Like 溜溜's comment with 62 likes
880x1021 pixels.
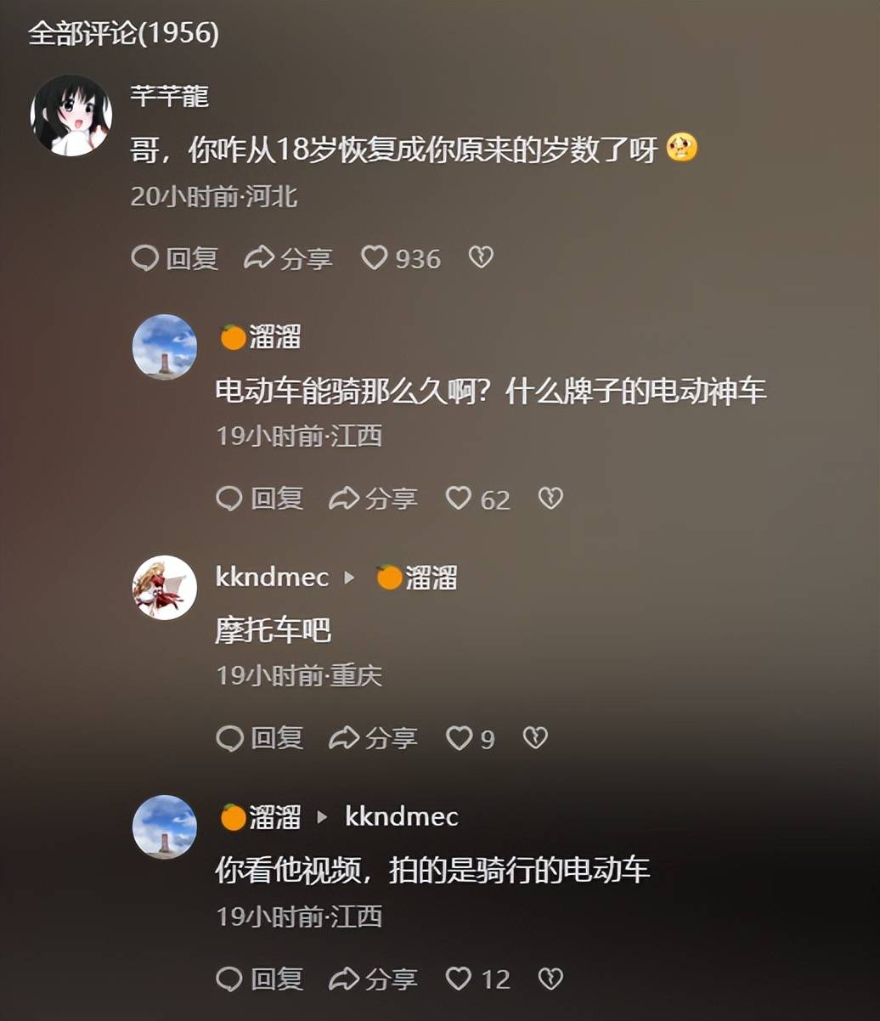(x=478, y=499)
